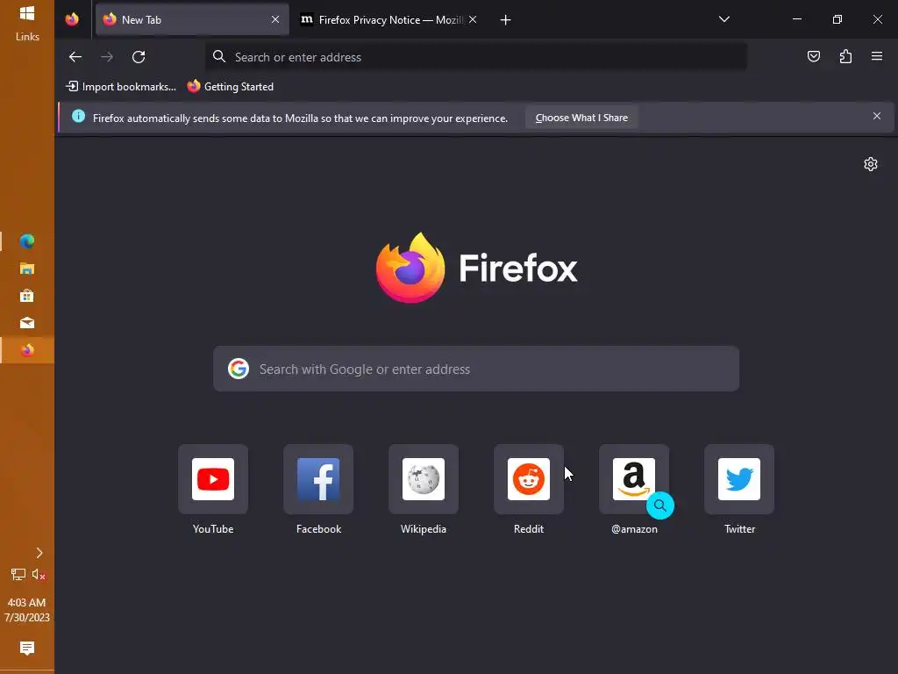The width and height of the screenshot is (898, 674).
Task: Open Mail app from taskbar
Action: pyautogui.click(x=27, y=323)
